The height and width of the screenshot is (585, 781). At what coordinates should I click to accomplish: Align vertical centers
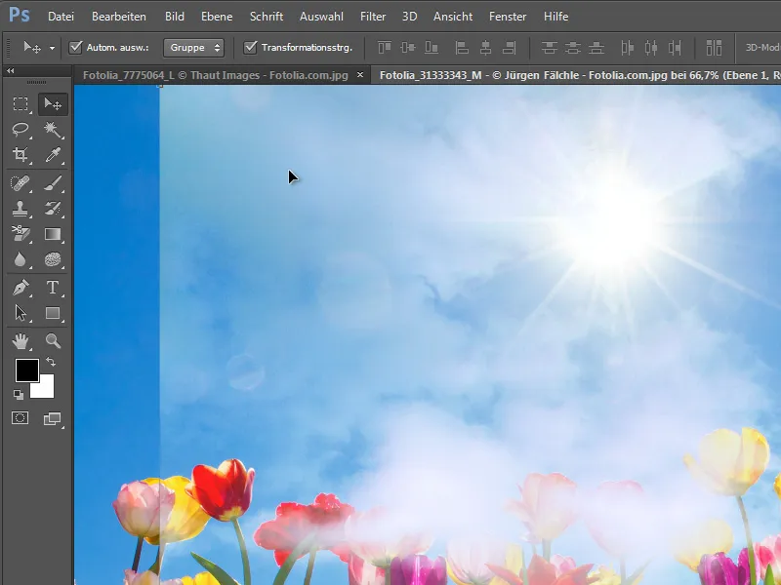click(x=408, y=48)
